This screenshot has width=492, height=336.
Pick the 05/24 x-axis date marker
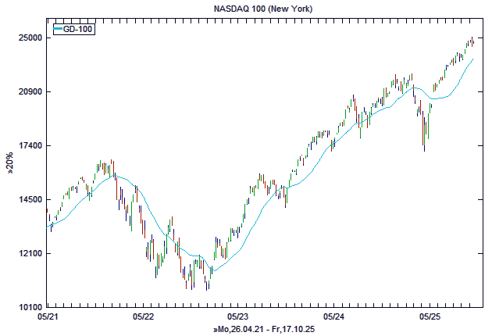click(x=333, y=317)
